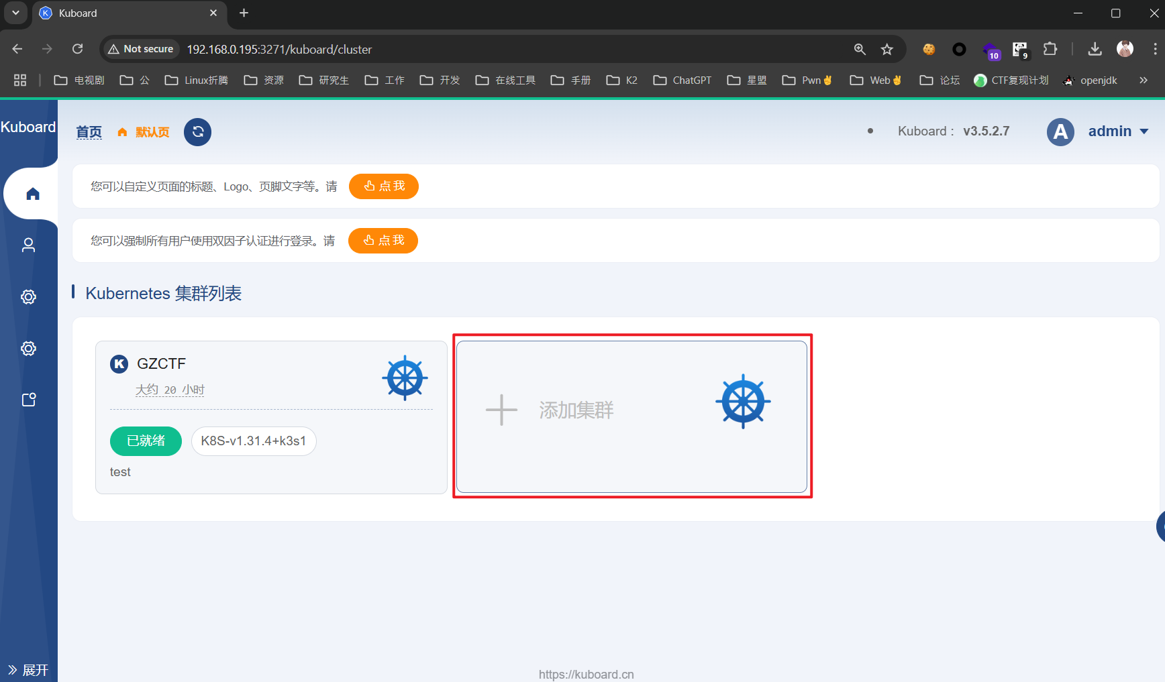Open the 资源 bookmark folder
Screen dimensions: 1165x682
click(x=264, y=80)
